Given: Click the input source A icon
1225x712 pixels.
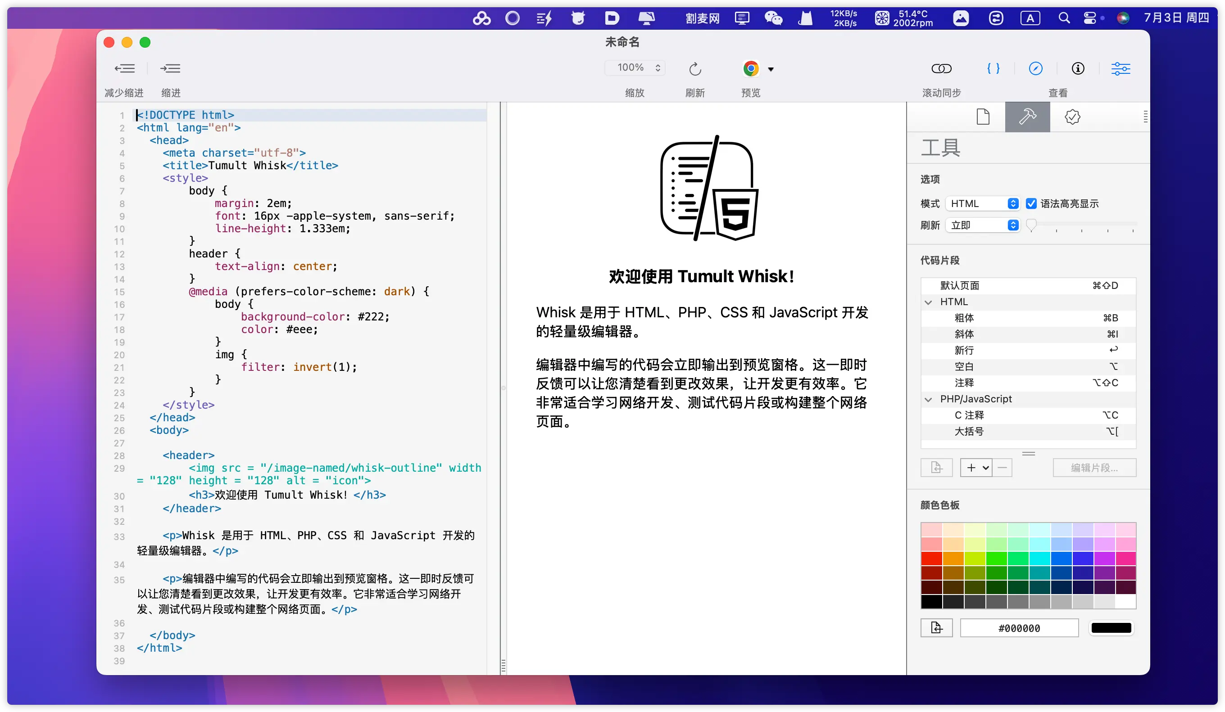Looking at the screenshot, I should pos(1030,18).
